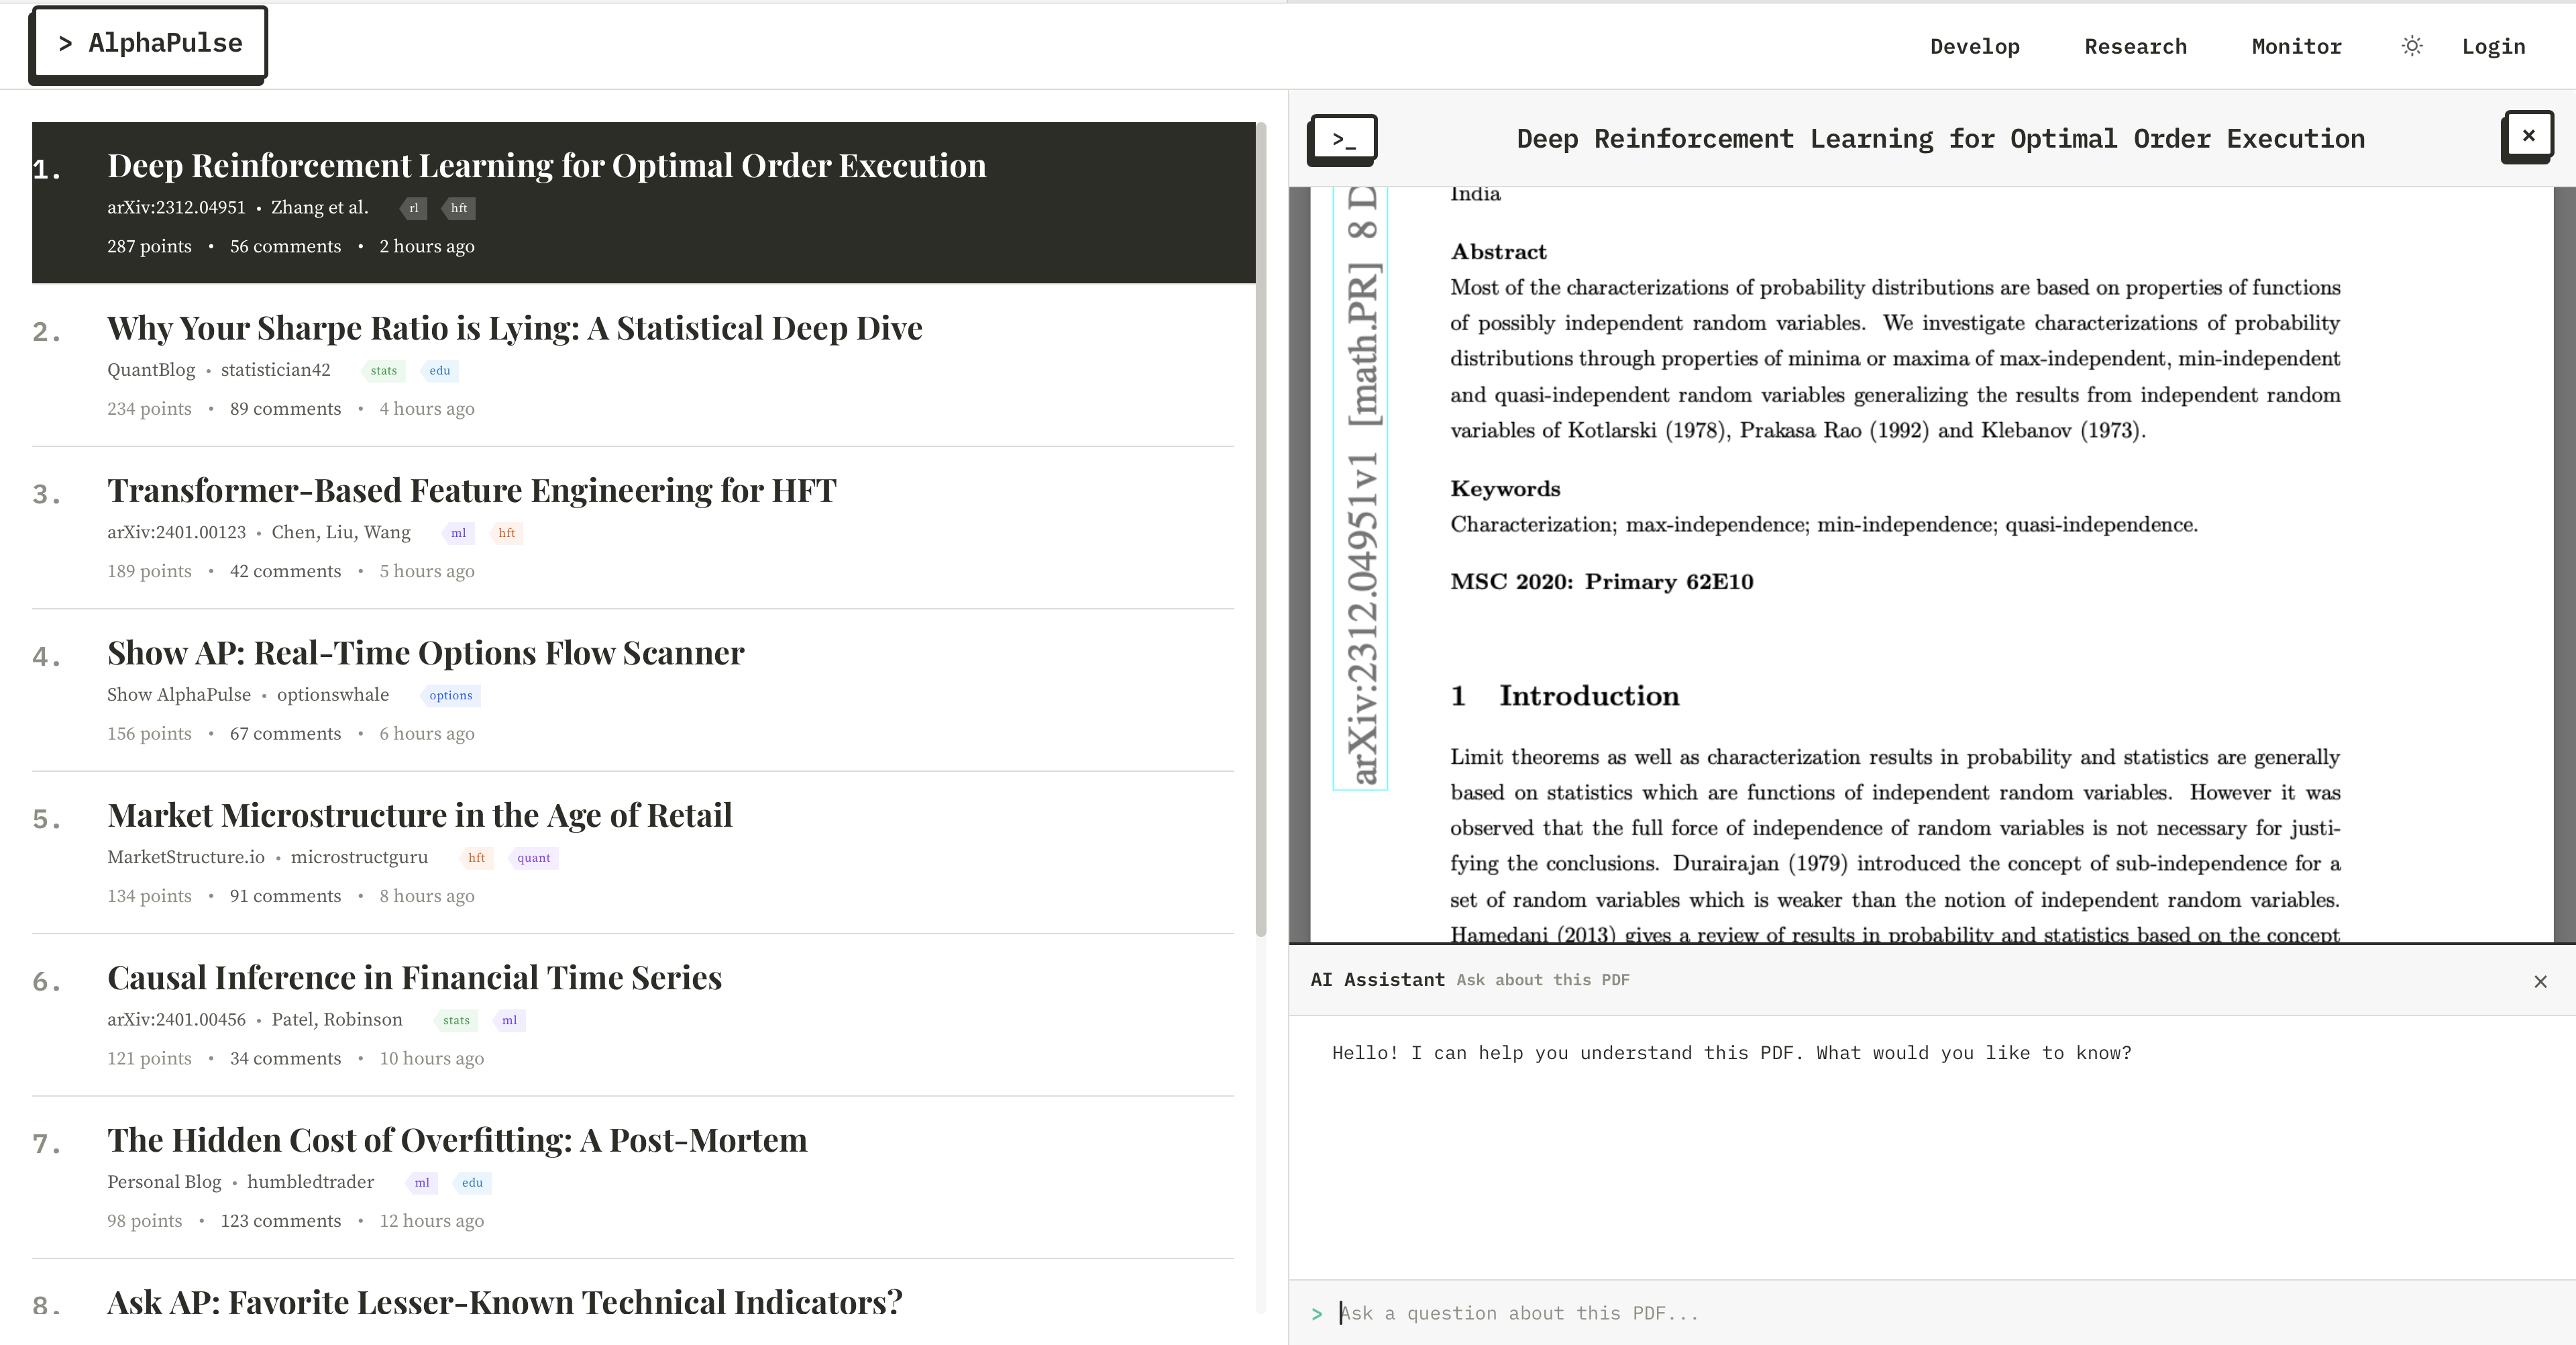Open the Develop menu

click(1974, 47)
